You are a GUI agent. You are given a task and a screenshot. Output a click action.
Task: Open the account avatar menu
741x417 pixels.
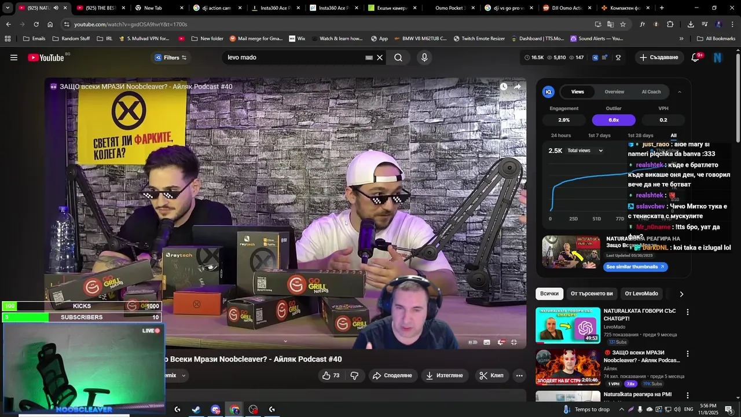(718, 57)
